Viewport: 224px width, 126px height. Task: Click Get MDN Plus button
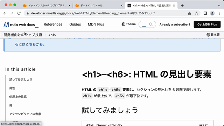[207, 24]
